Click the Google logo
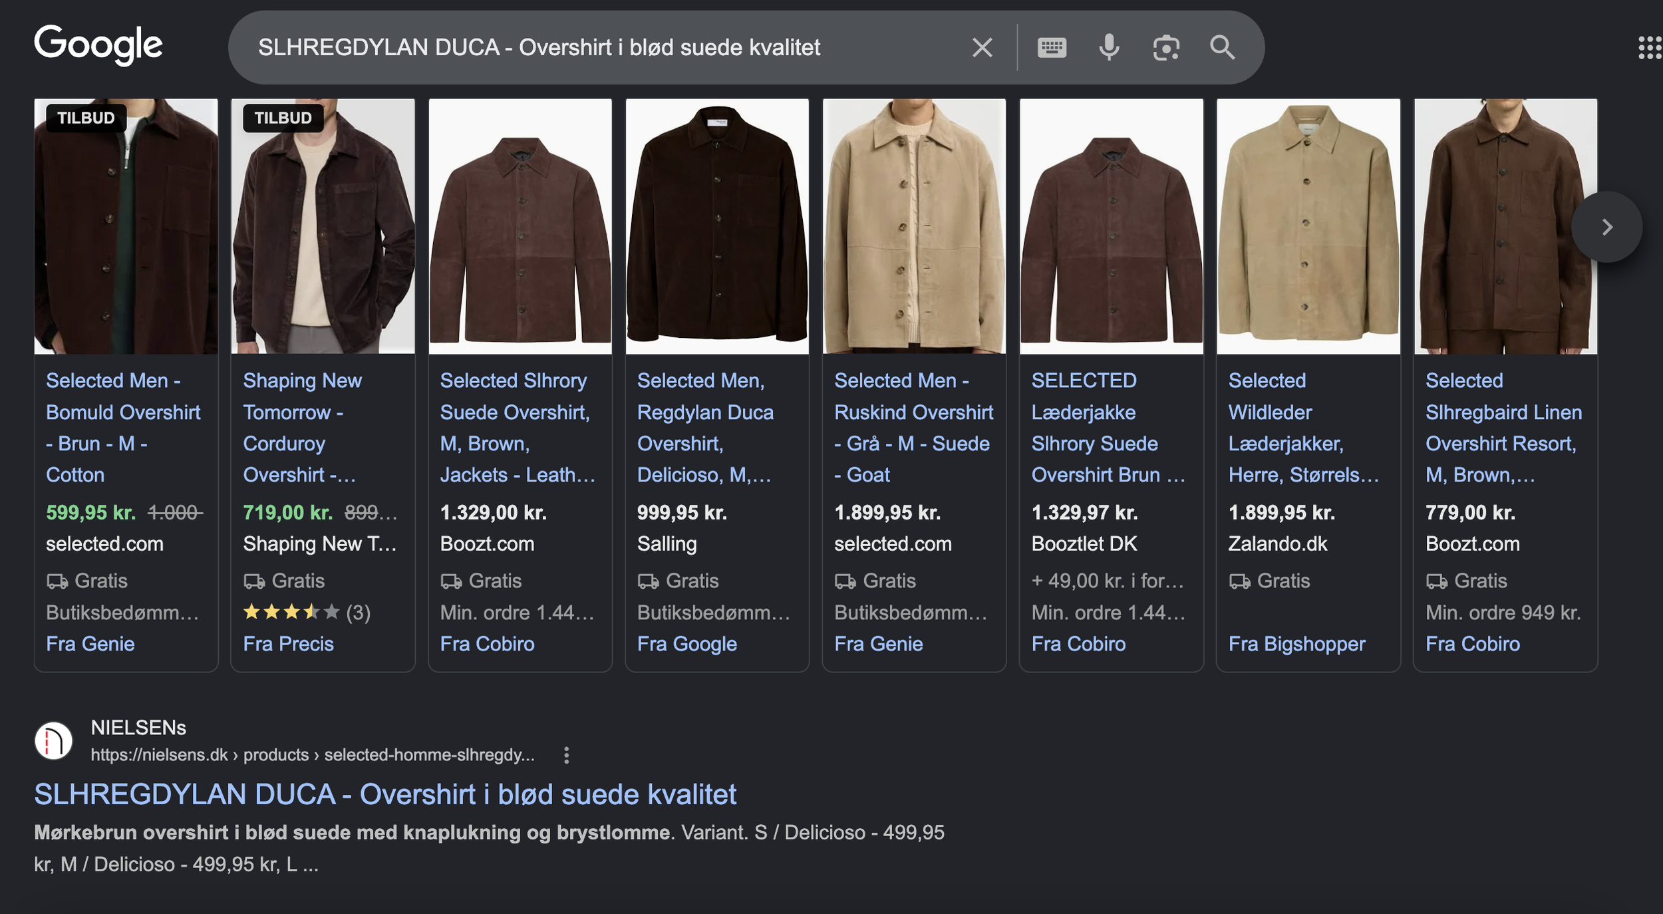This screenshot has height=914, width=1663. pyautogui.click(x=98, y=45)
